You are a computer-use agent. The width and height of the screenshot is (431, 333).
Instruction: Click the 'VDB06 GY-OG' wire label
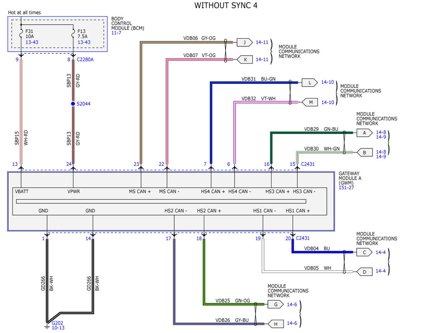pos(200,38)
